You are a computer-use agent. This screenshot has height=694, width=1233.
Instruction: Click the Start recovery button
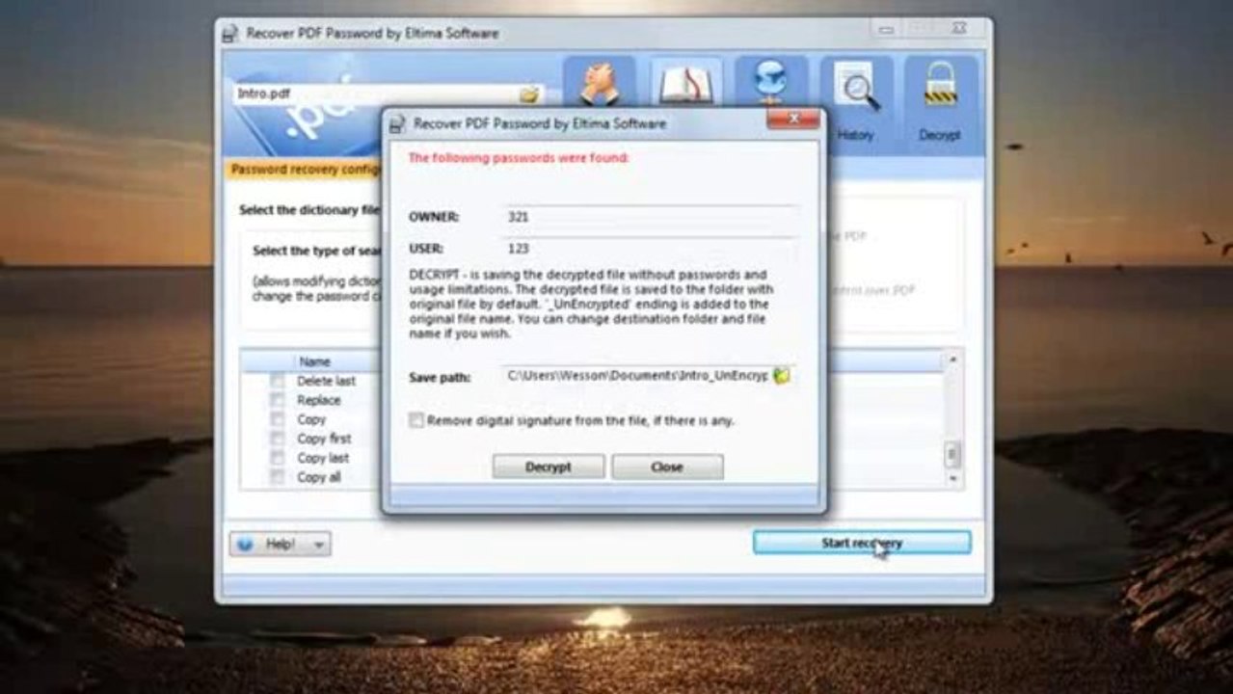point(862,543)
